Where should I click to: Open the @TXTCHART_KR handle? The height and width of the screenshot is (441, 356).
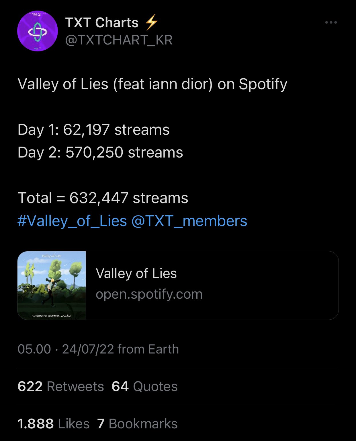click(119, 40)
